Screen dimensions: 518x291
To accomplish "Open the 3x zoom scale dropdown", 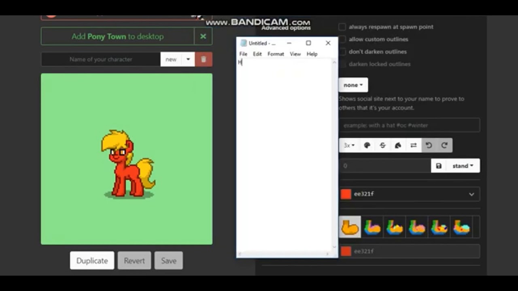I will [349, 145].
